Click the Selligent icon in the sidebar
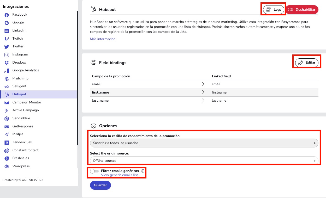This screenshot has width=326, height=198. (7, 86)
